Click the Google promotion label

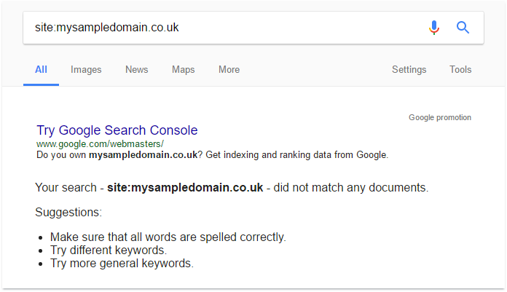(x=439, y=117)
